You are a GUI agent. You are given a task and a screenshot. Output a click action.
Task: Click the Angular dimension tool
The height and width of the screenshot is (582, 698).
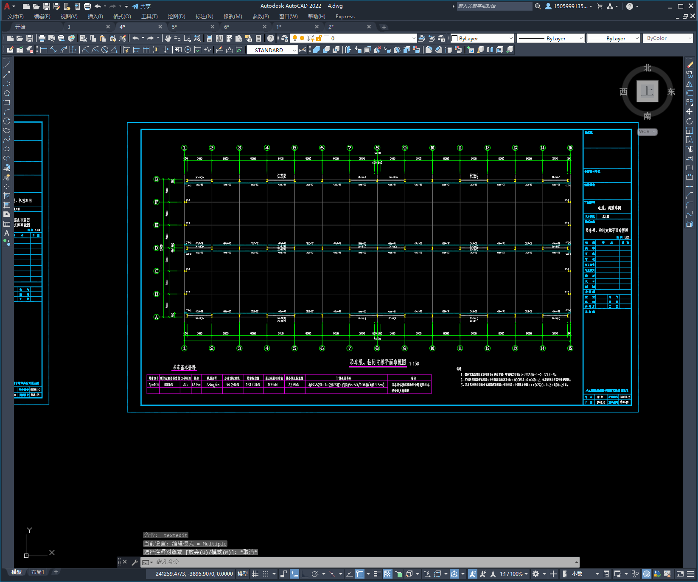tap(115, 50)
